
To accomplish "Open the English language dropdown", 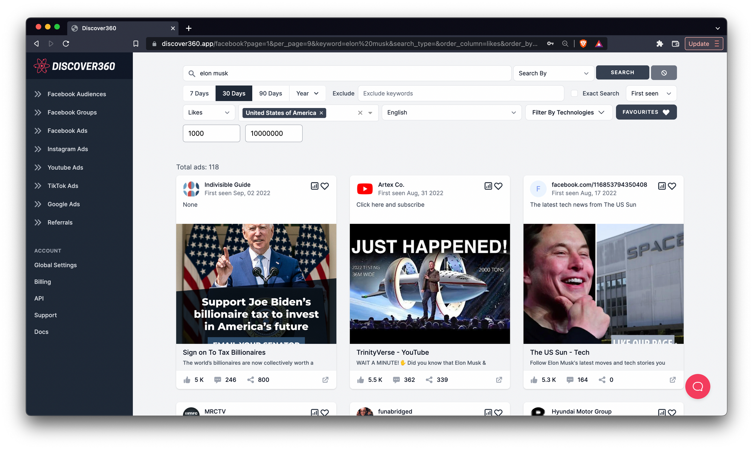I will pyautogui.click(x=451, y=113).
